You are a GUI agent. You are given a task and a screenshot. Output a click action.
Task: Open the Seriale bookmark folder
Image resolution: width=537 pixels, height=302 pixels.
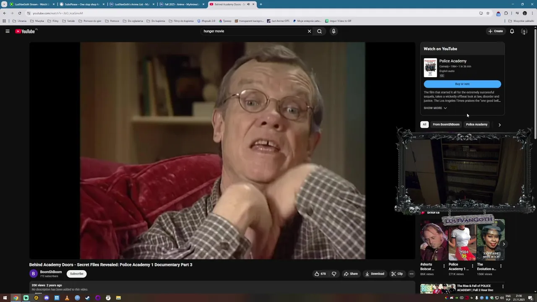tap(68, 21)
